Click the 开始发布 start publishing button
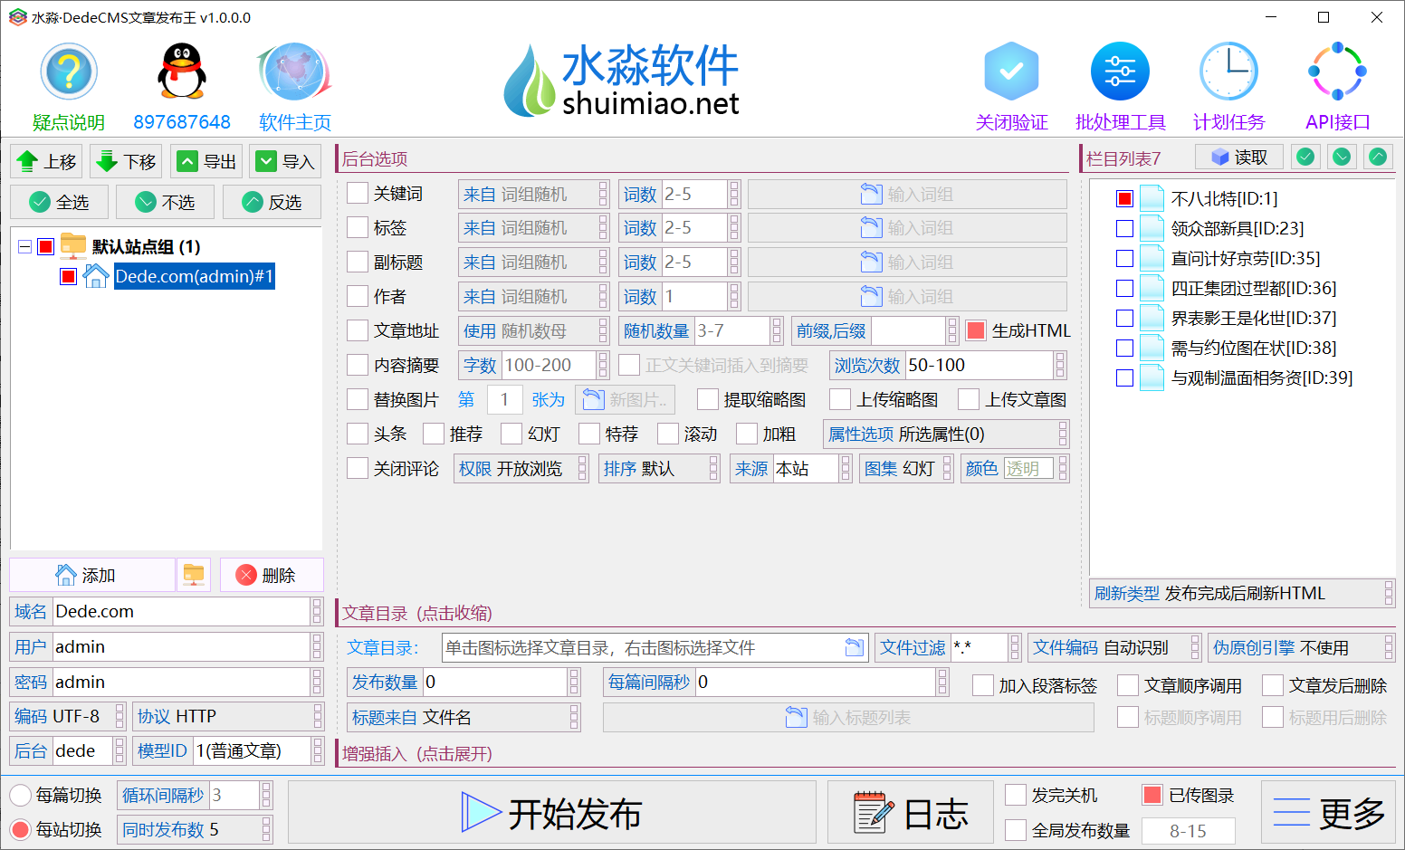The height and width of the screenshot is (850, 1405). (552, 813)
